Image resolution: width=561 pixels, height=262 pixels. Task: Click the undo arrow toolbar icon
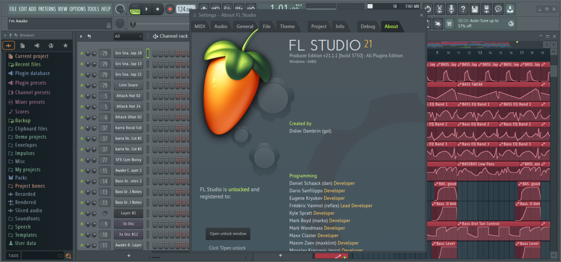tap(427, 9)
